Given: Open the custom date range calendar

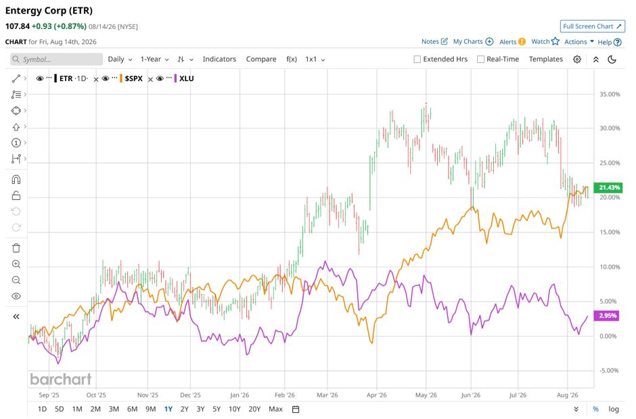Looking at the screenshot, I should tap(296, 410).
